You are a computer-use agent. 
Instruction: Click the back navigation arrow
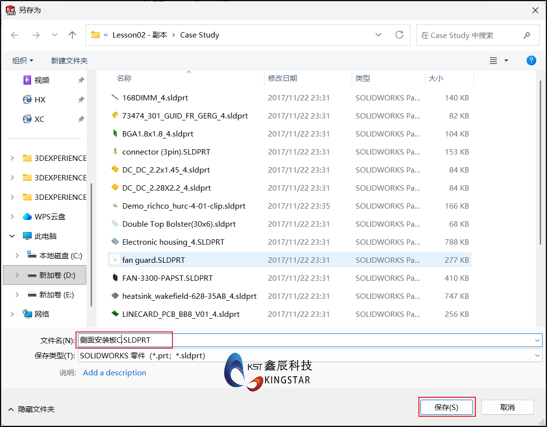point(15,35)
